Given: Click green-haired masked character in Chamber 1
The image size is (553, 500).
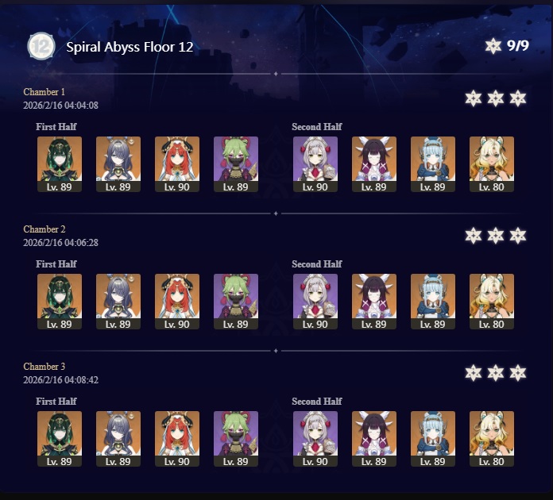Looking at the screenshot, I should (x=236, y=164).
